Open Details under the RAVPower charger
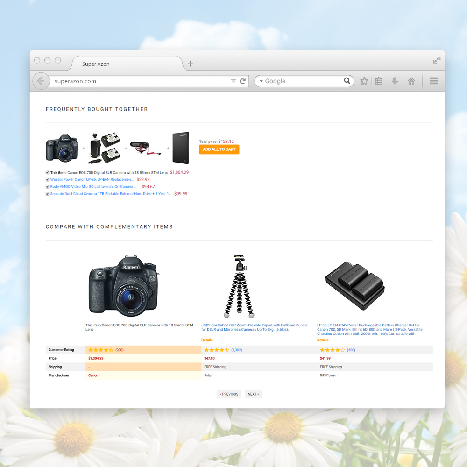Image resolution: width=467 pixels, height=467 pixels. click(323, 340)
